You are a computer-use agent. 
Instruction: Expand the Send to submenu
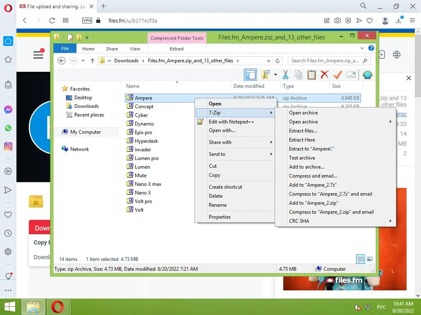pos(271,154)
